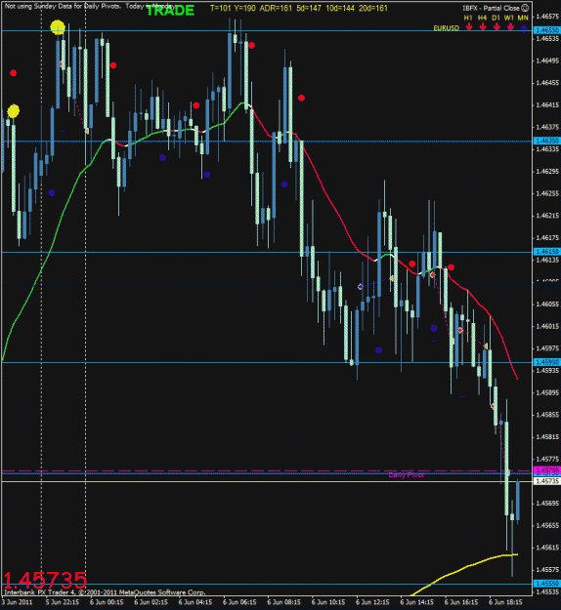Click the smiley face icon beside Partial Close
The image size is (561, 610).
[525, 8]
